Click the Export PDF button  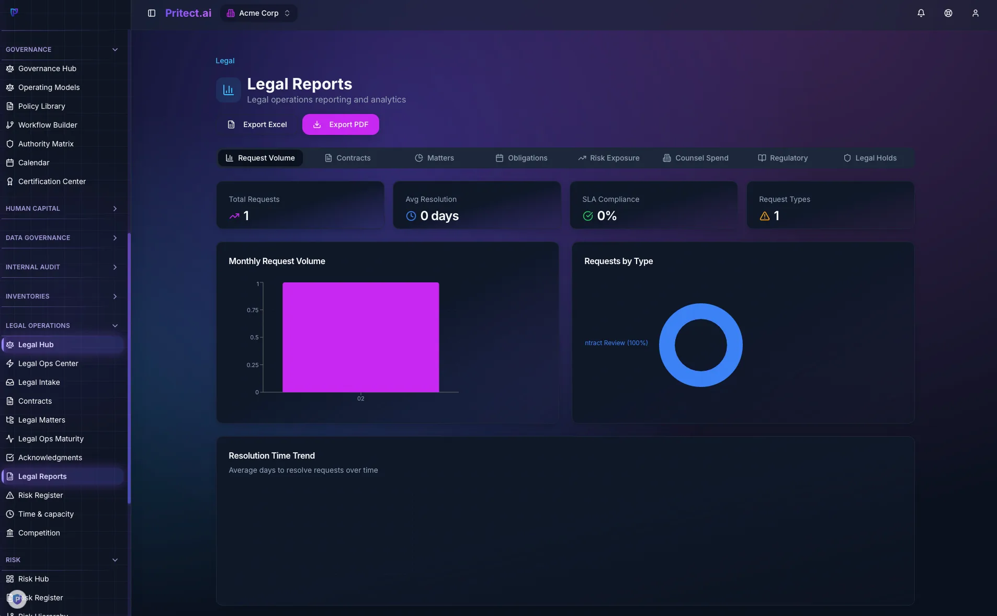pos(341,124)
